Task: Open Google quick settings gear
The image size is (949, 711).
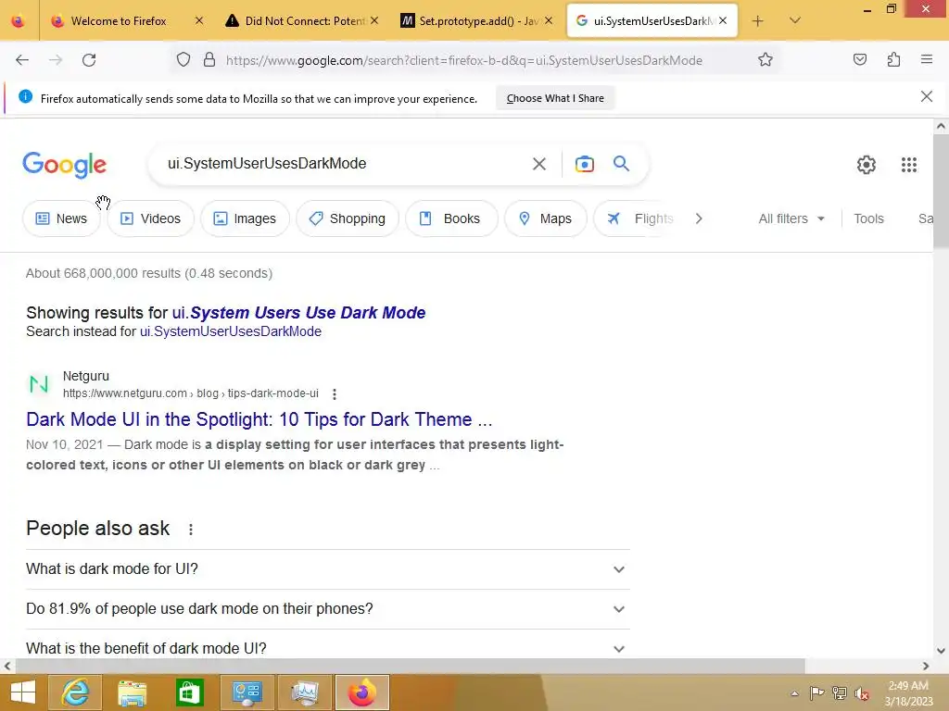Action: coord(867,165)
